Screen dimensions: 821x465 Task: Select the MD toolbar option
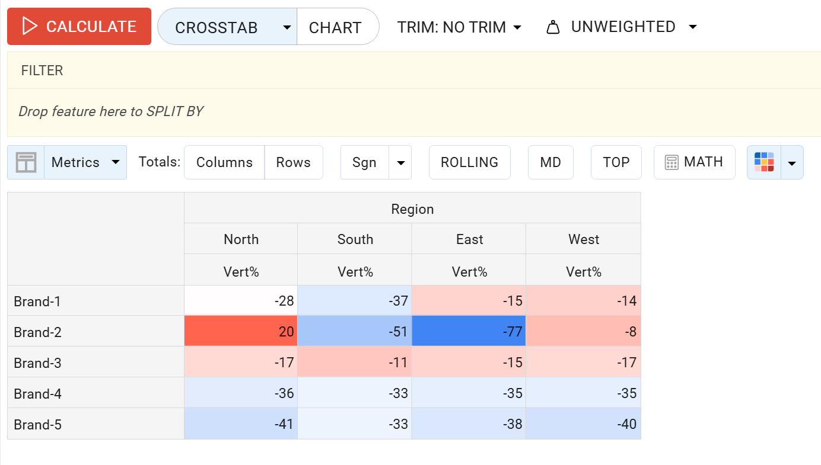click(x=550, y=162)
